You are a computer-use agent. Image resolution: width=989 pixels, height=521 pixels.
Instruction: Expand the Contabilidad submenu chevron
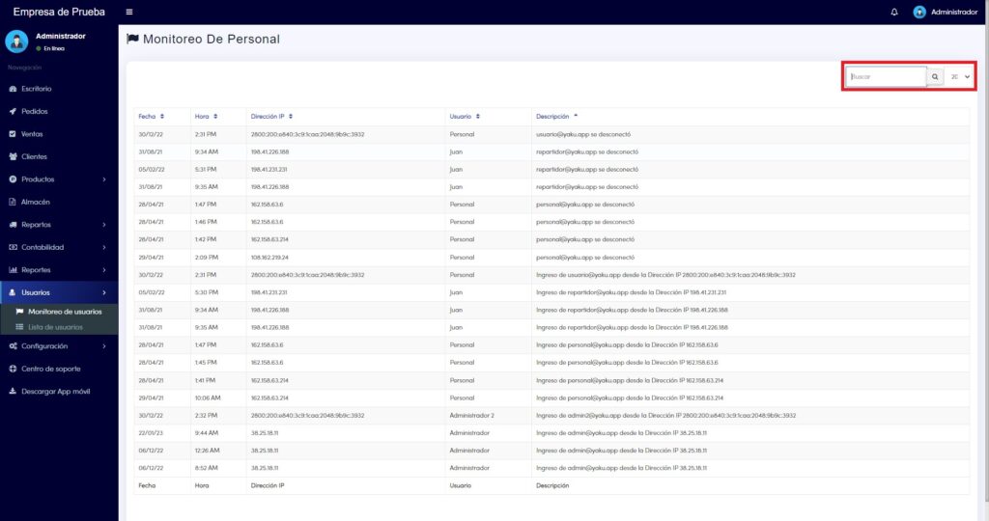coord(104,248)
